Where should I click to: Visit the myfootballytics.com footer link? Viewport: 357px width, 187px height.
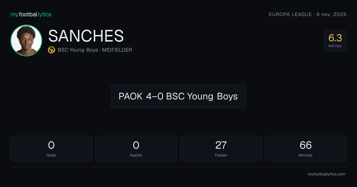pyautogui.click(x=326, y=174)
